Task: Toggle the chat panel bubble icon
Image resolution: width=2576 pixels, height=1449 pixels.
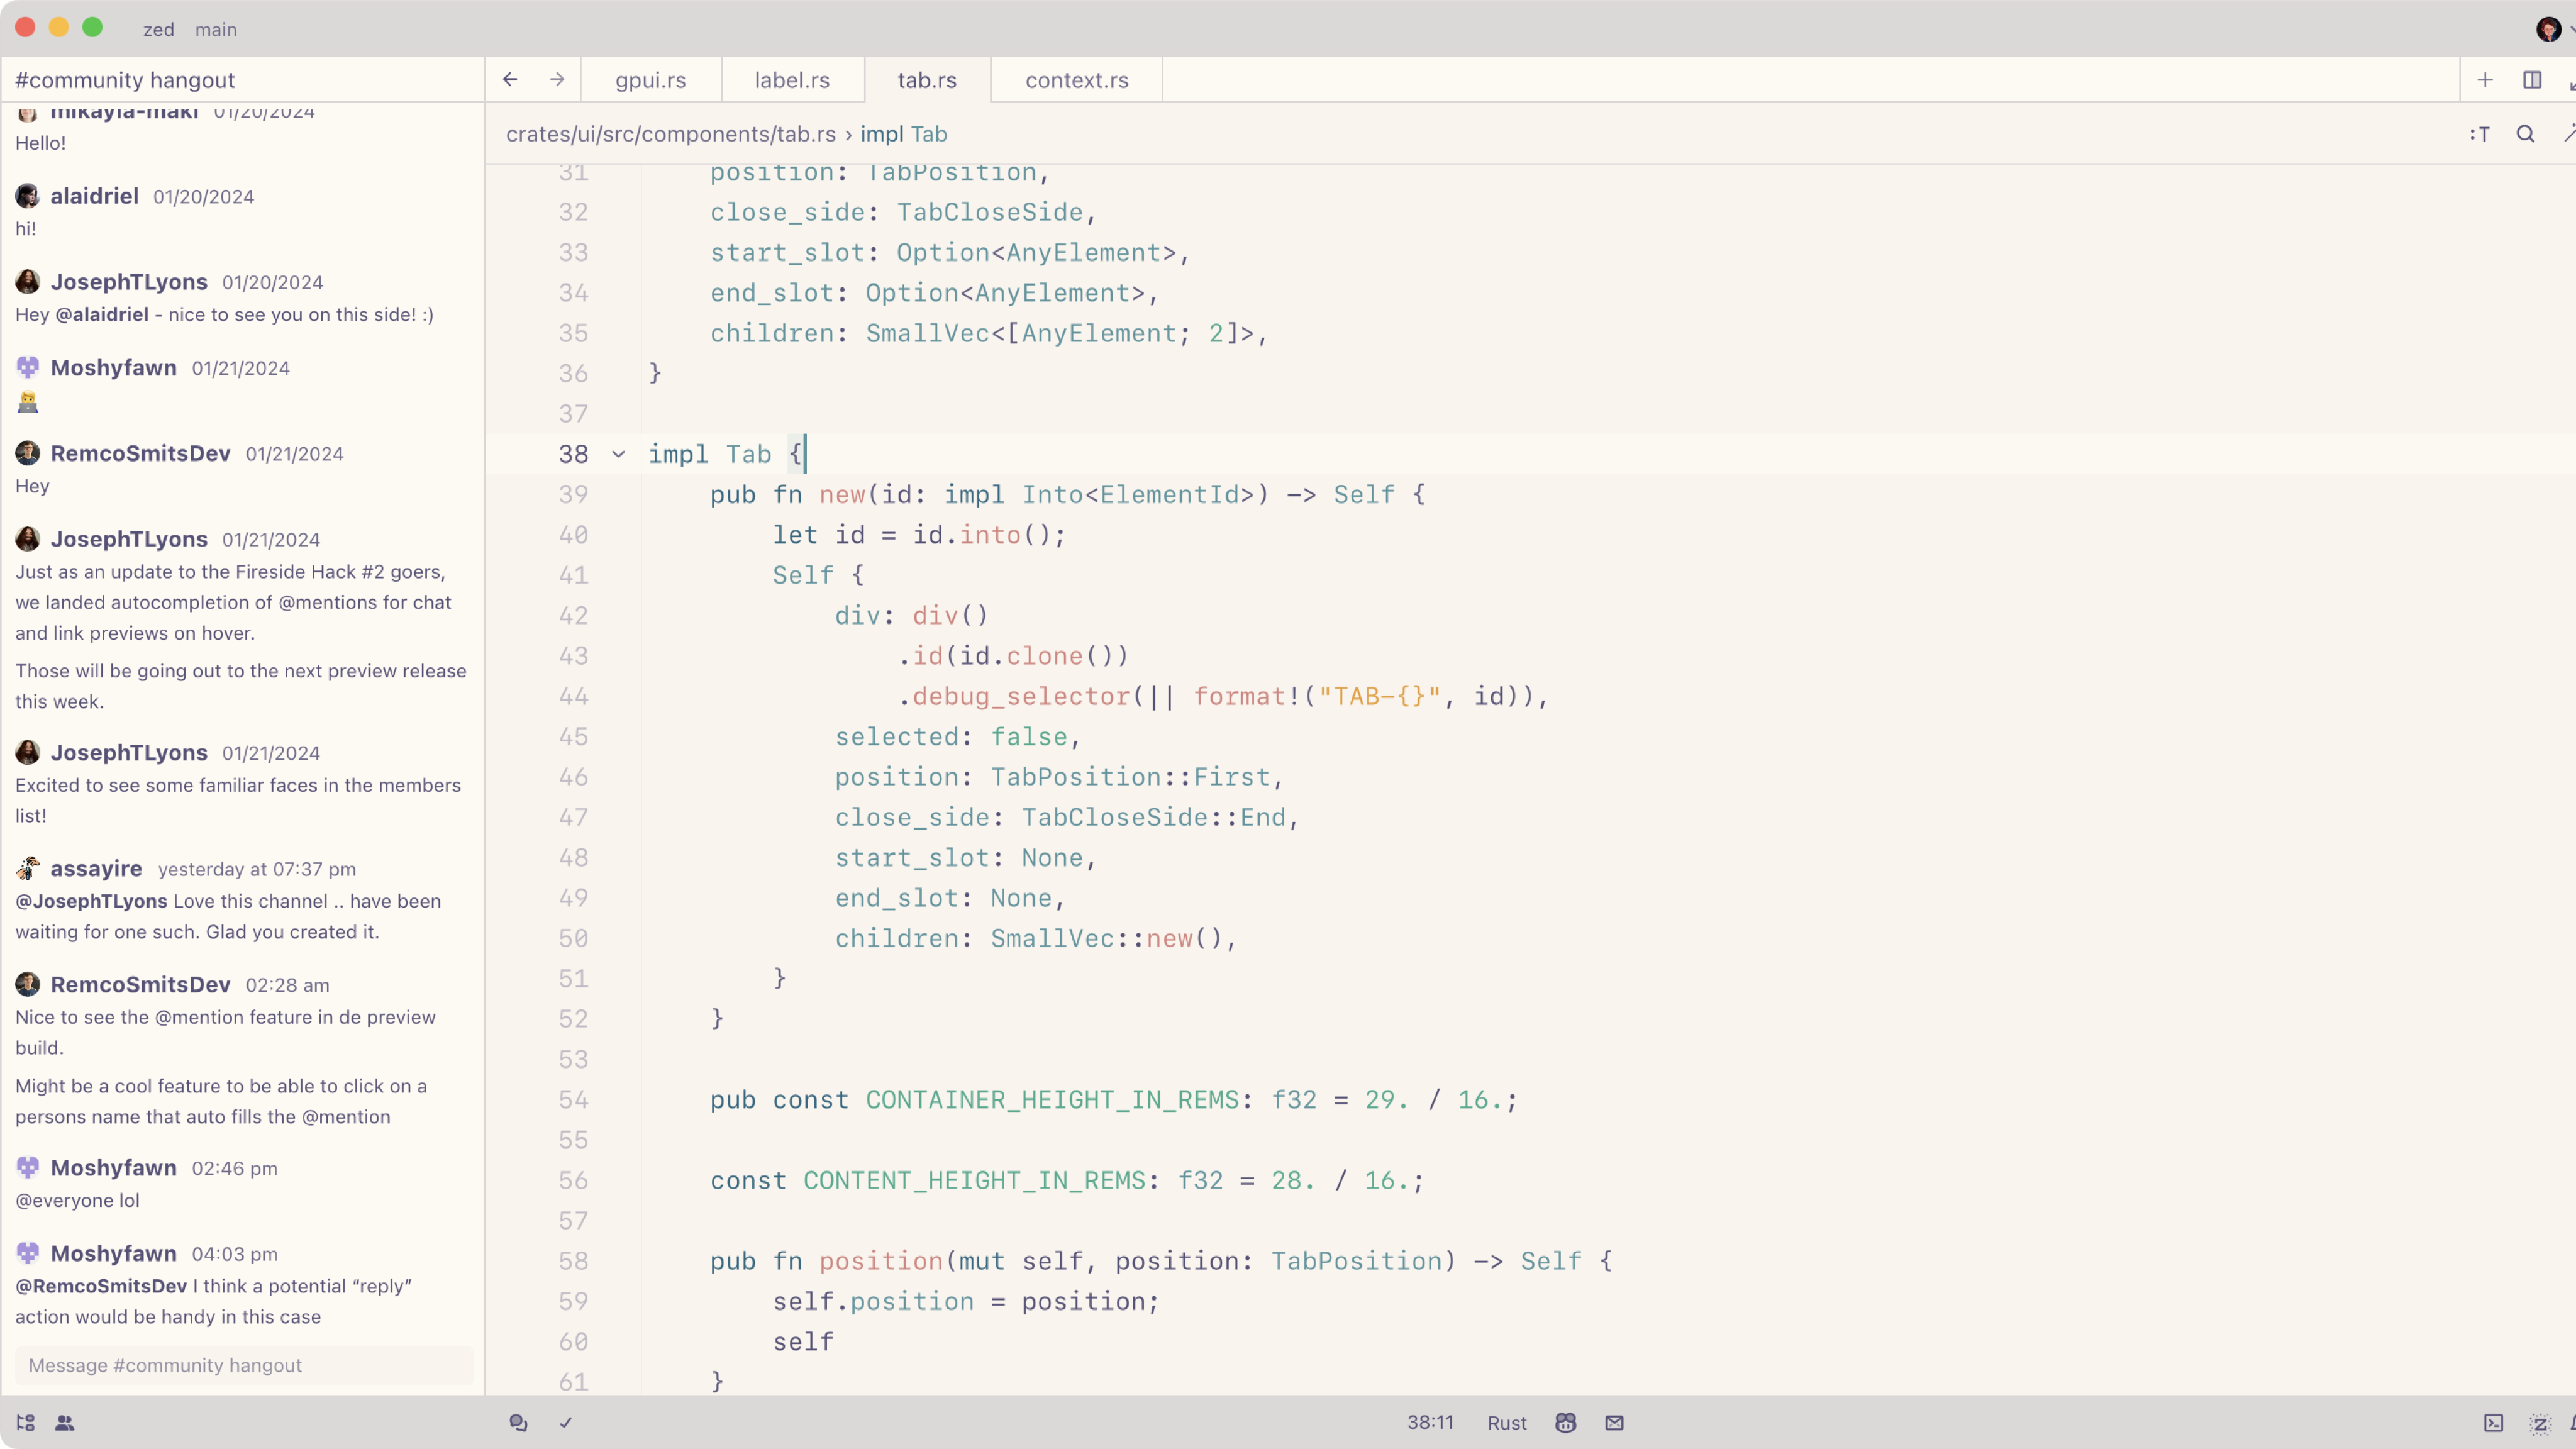Action: [518, 1423]
